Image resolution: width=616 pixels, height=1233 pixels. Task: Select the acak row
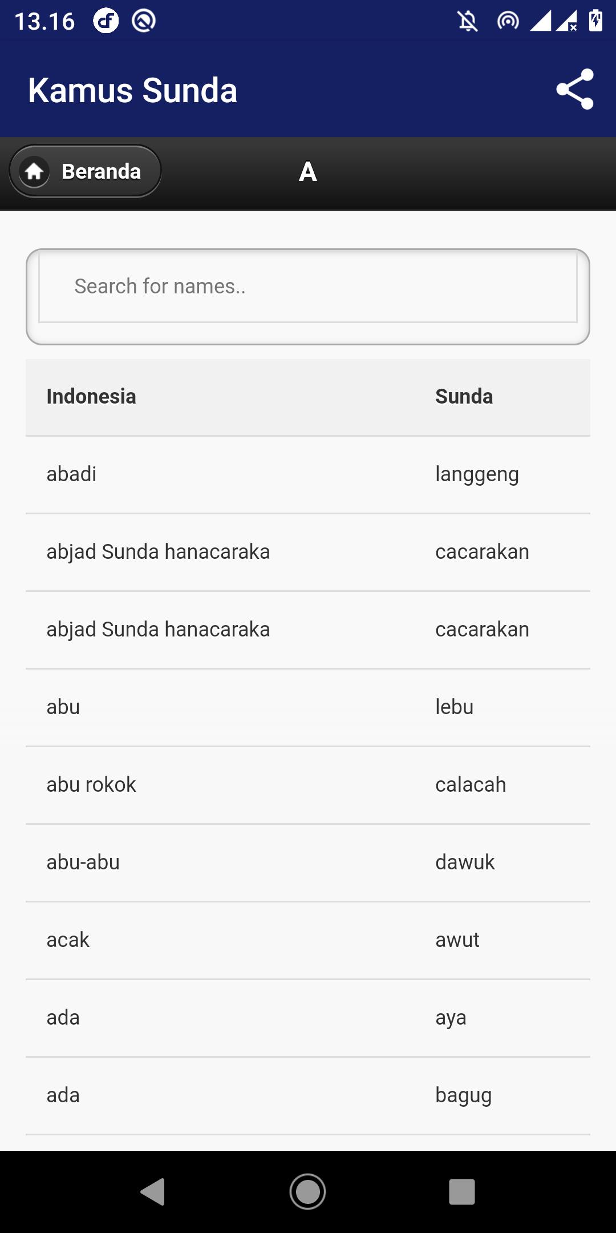click(308, 941)
